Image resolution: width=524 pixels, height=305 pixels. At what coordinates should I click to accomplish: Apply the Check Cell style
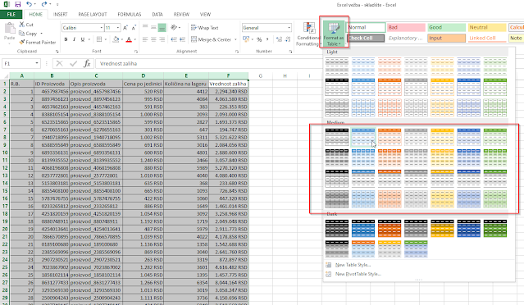pyautogui.click(x=366, y=38)
